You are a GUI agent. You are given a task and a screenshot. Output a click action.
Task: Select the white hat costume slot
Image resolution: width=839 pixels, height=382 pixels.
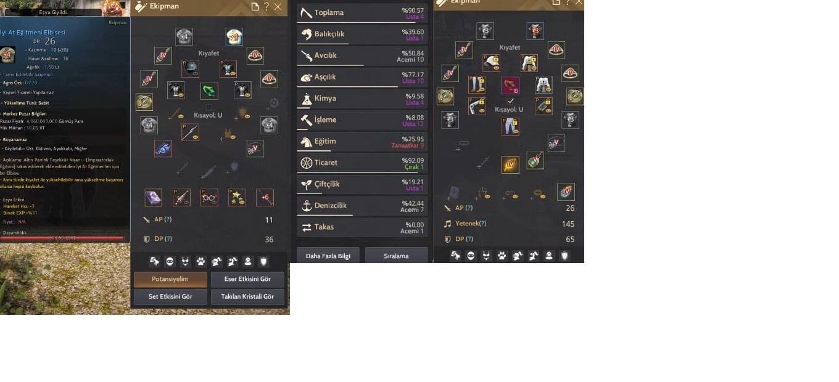click(491, 63)
